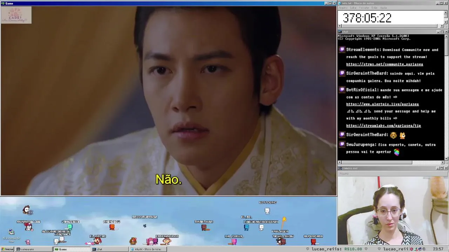The image size is (449, 252).
Task: Open the Ajuda menu in Notepad
Action: (383, 8)
